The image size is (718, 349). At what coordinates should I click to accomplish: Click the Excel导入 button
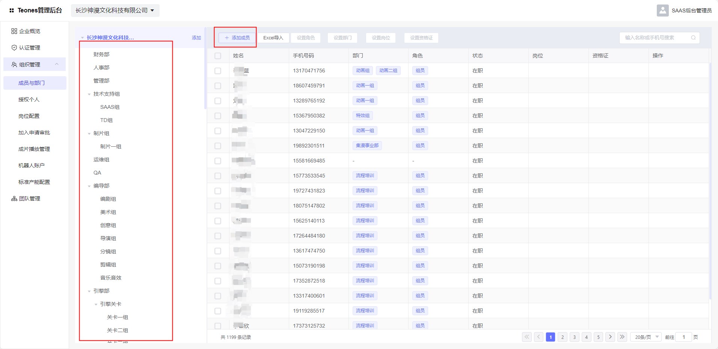(x=273, y=38)
